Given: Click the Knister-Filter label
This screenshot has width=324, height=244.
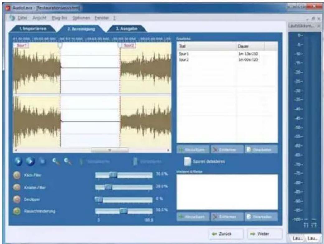Looking at the screenshot, I should [x=35, y=187].
